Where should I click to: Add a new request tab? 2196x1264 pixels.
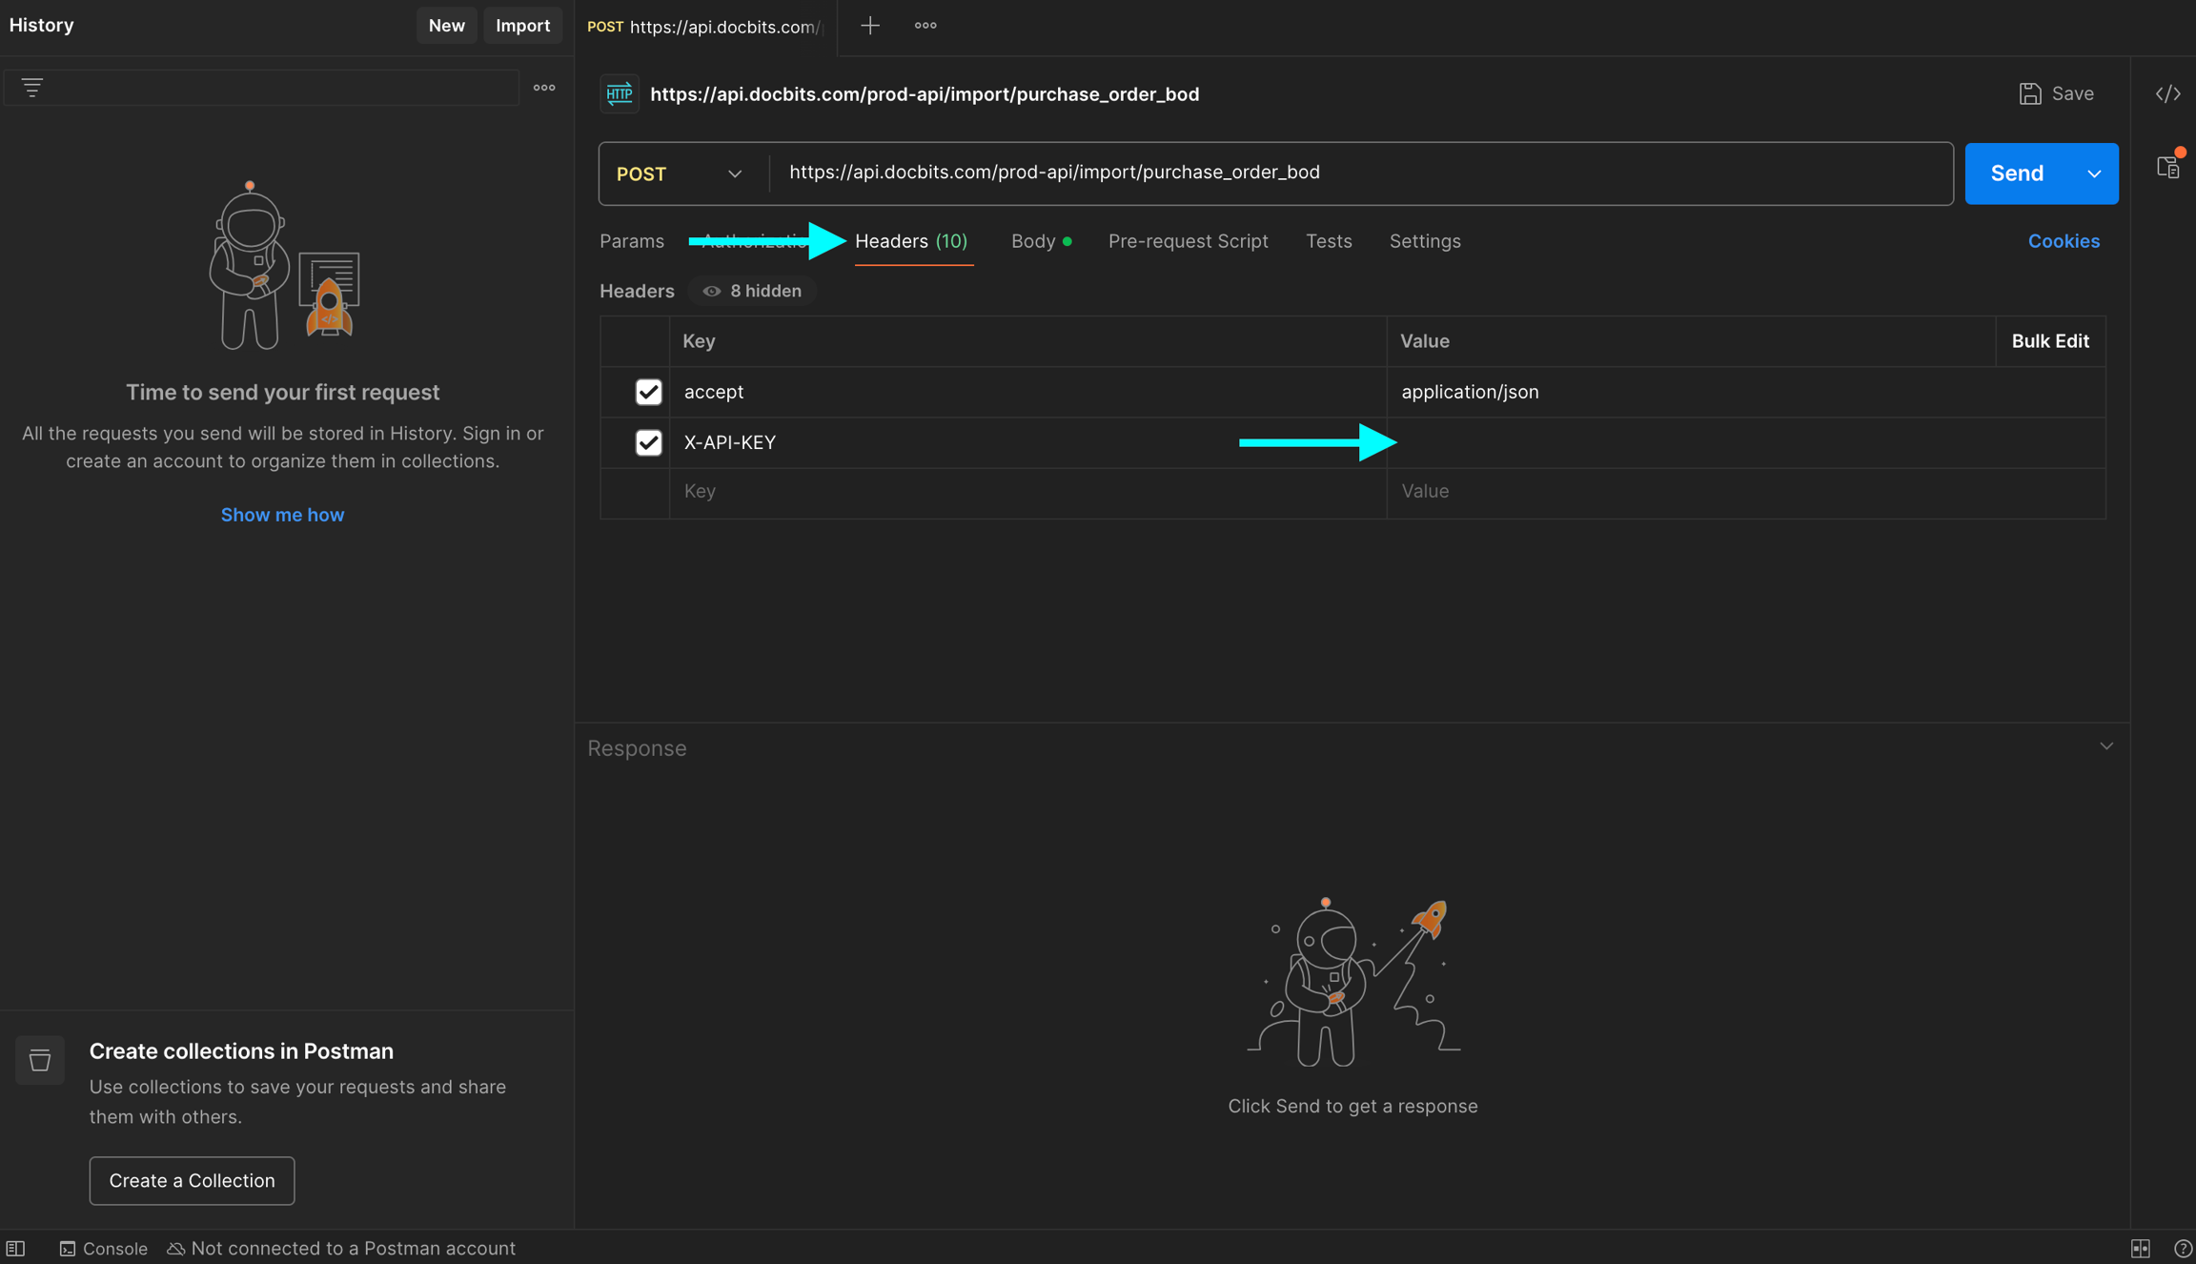point(869,26)
